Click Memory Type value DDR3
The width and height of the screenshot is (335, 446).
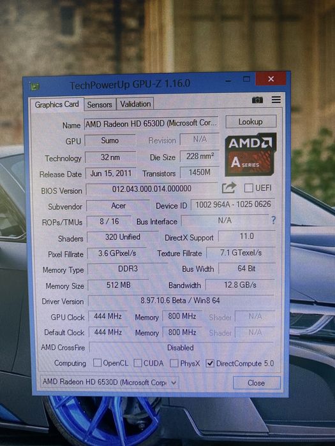pos(128,269)
